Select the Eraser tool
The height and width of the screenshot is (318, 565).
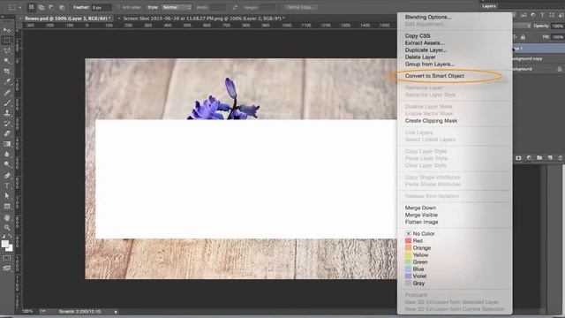[7, 133]
